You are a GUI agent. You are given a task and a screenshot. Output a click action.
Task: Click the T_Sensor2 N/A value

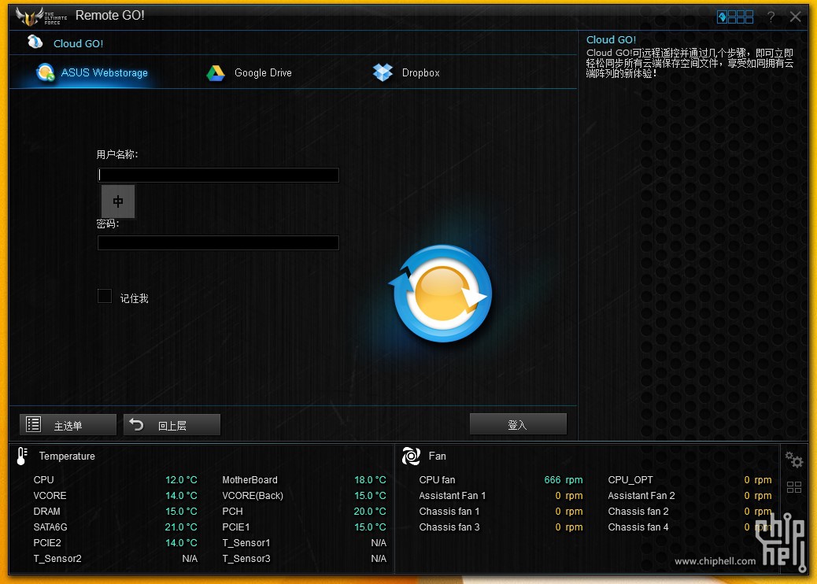pos(190,559)
